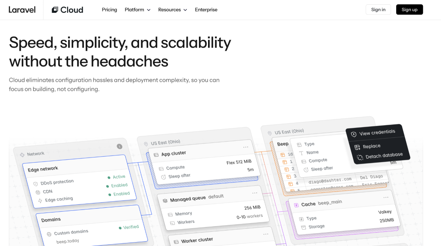Screen dimensions: 441x246
Task: Go to the Enterprise page
Action: pyautogui.click(x=206, y=9)
